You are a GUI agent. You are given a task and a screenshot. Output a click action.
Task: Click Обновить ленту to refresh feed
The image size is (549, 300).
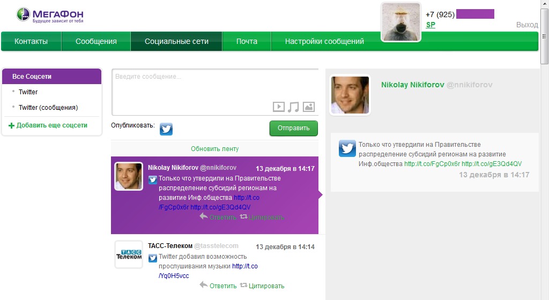point(214,148)
